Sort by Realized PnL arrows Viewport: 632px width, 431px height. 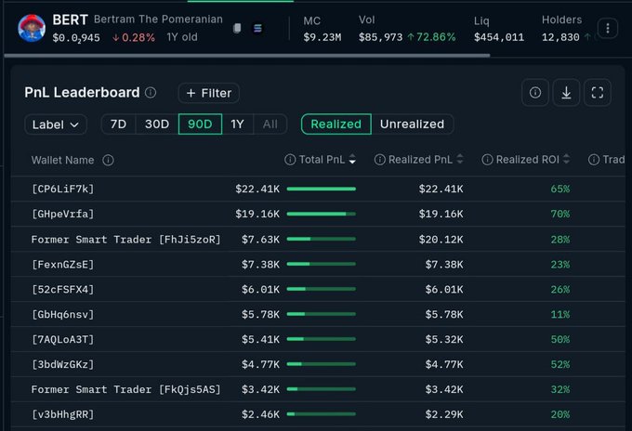point(460,159)
